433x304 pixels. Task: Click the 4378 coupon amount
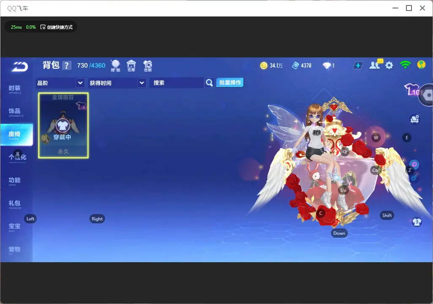[x=306, y=65]
